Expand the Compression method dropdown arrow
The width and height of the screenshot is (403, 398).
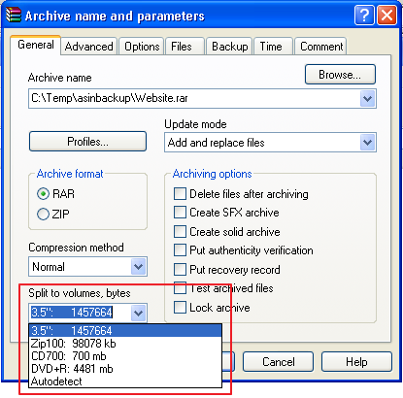pos(139,267)
